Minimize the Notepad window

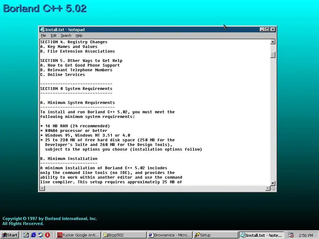pos(262,30)
